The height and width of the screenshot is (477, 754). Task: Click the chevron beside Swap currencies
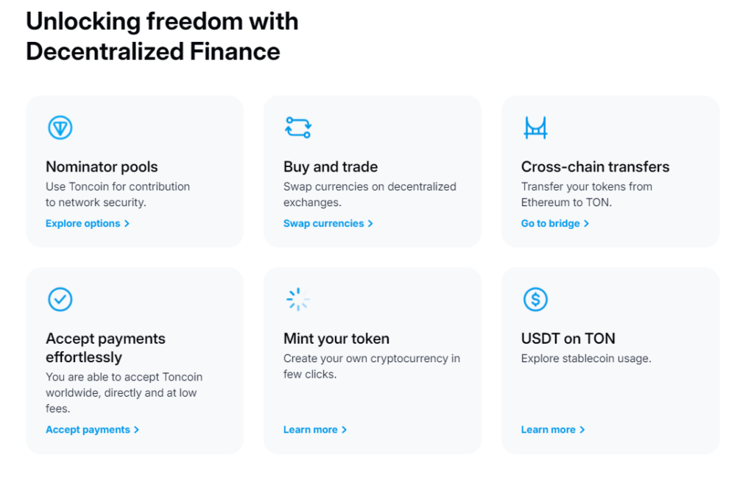[x=370, y=224]
